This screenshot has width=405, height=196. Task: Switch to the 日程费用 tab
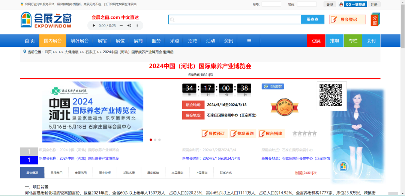56,173
